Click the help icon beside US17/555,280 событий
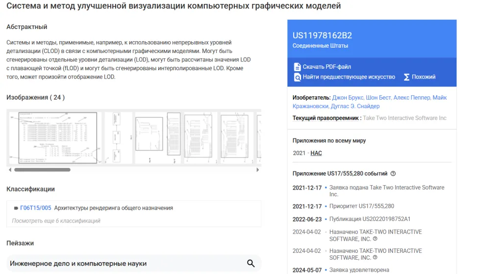The height and width of the screenshot is (274, 502). tap(393, 174)
